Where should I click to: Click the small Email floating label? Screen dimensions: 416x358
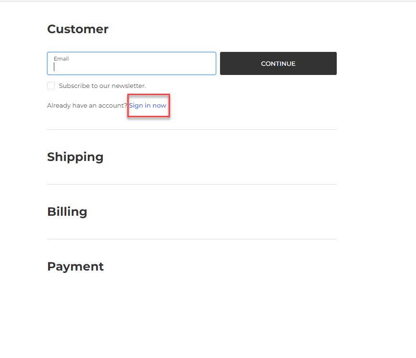pyautogui.click(x=61, y=59)
